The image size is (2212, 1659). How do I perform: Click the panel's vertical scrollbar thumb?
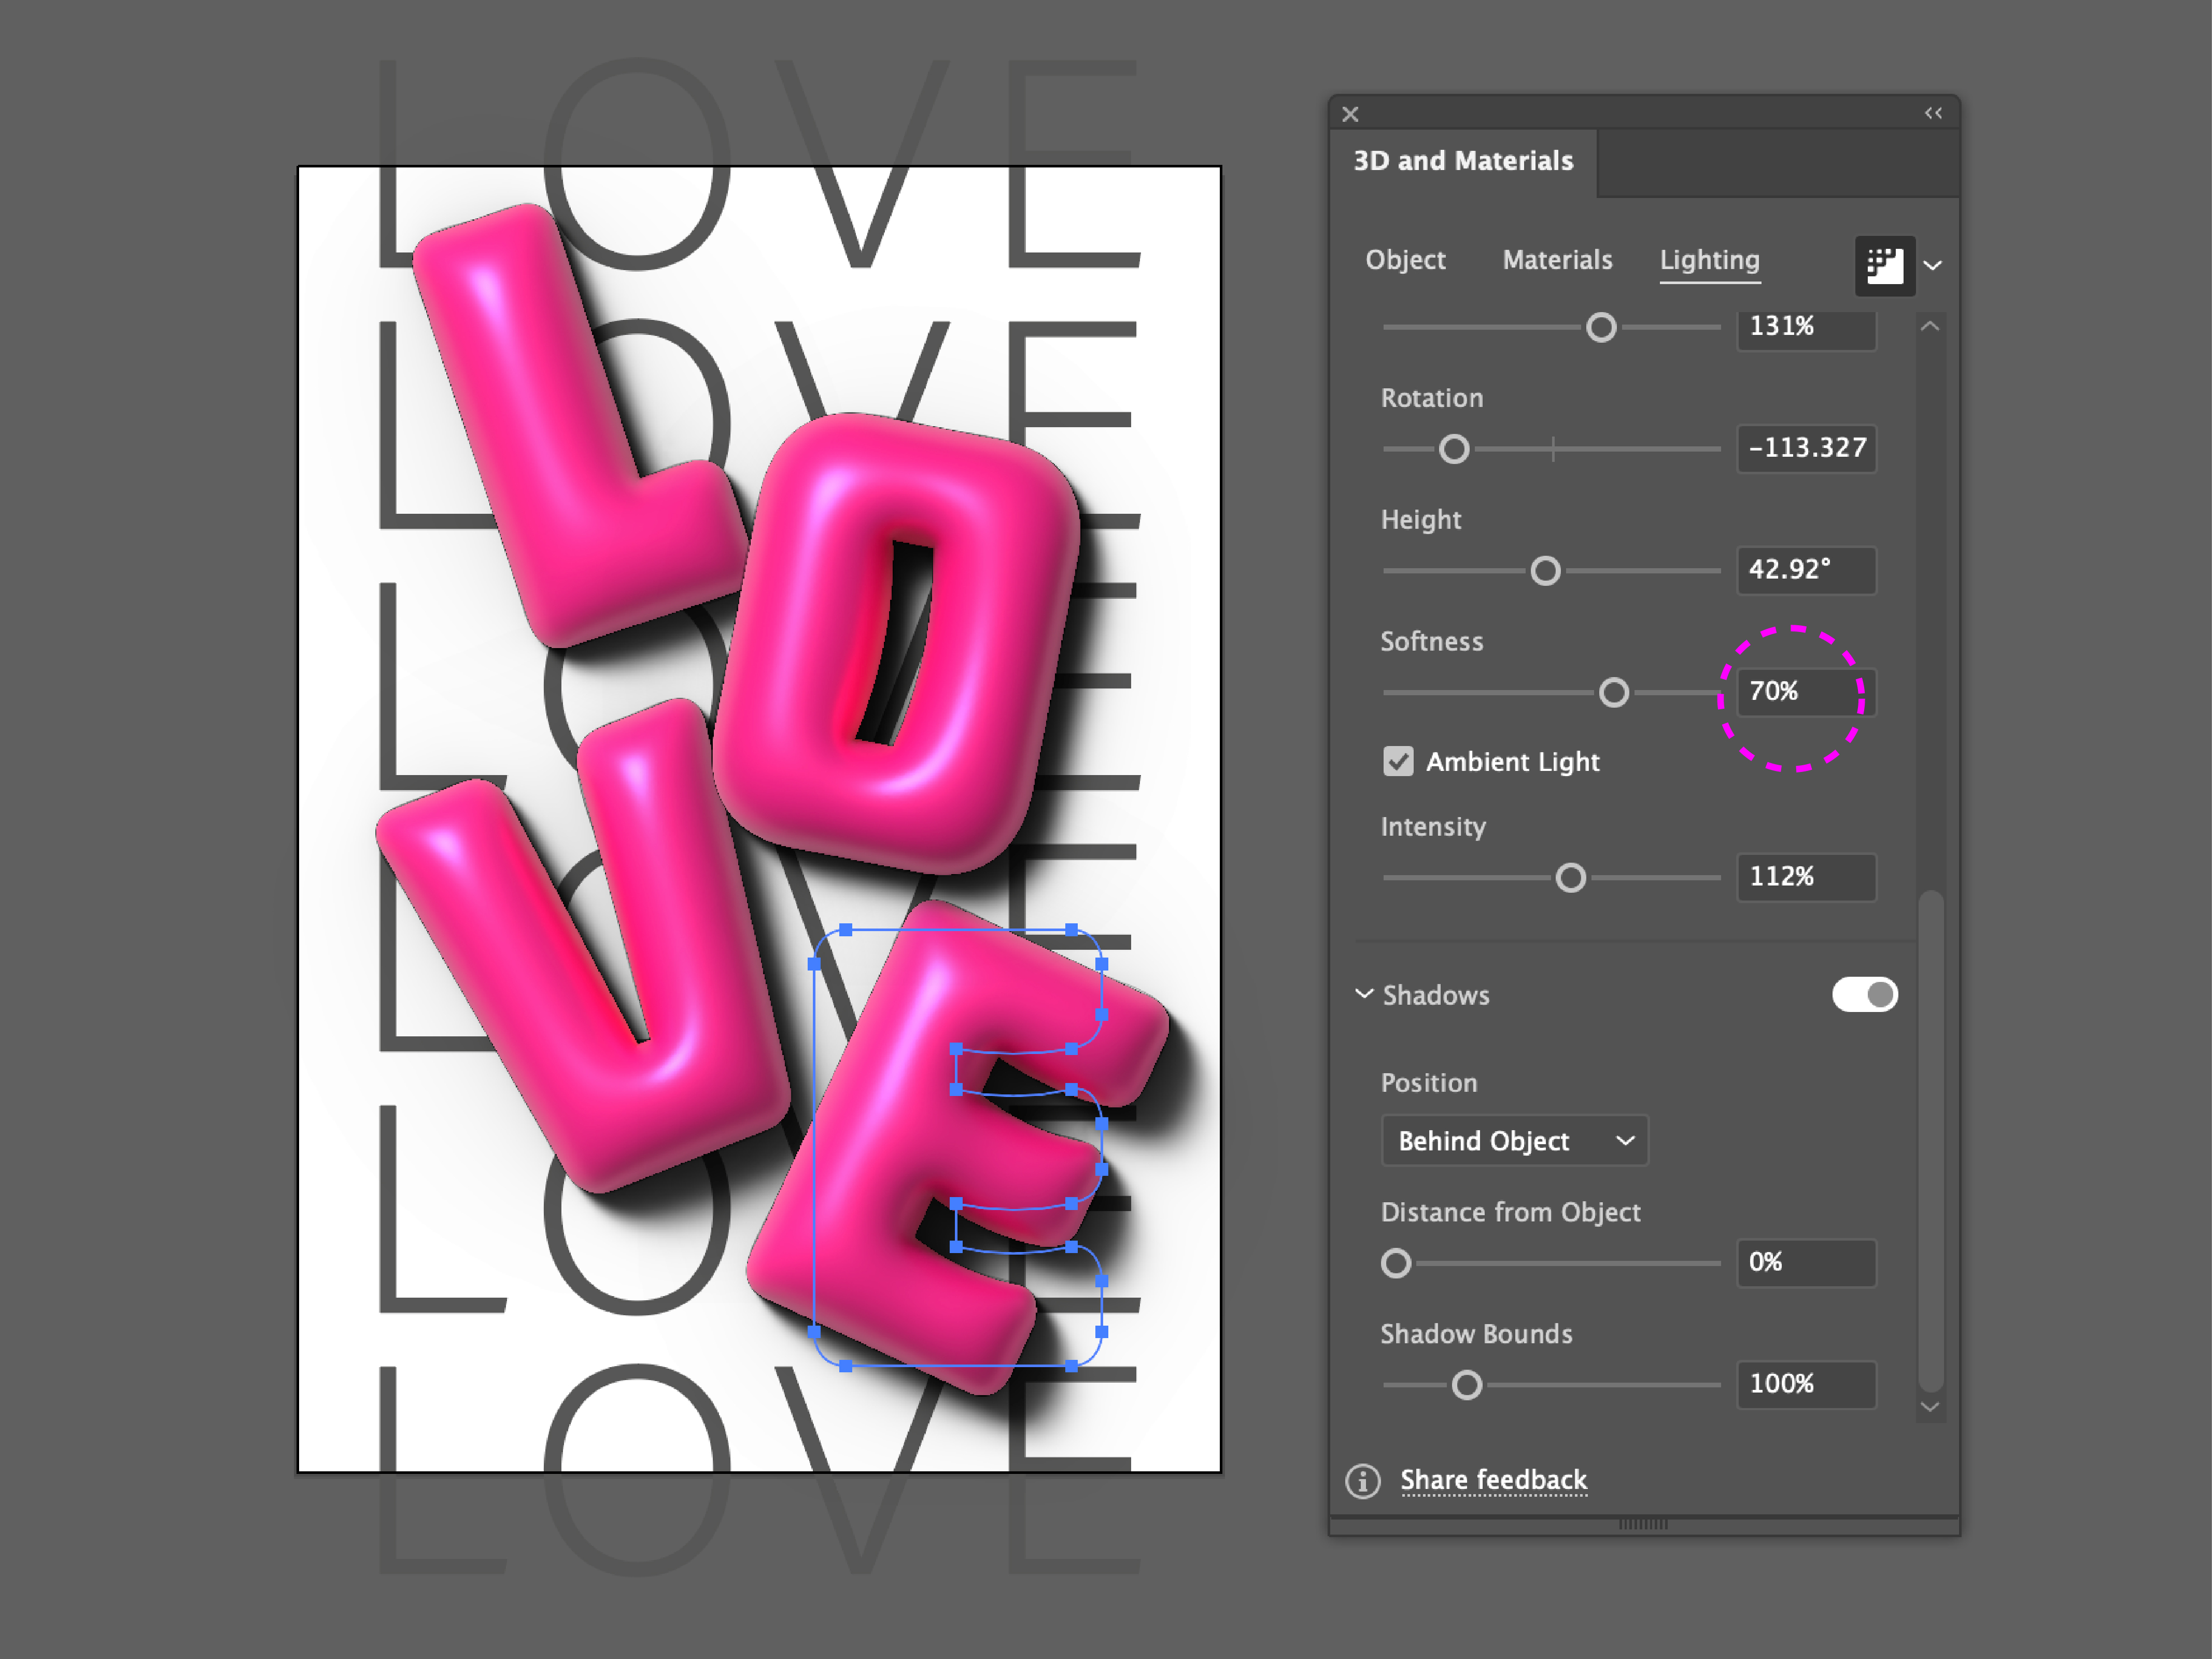click(x=1930, y=1140)
